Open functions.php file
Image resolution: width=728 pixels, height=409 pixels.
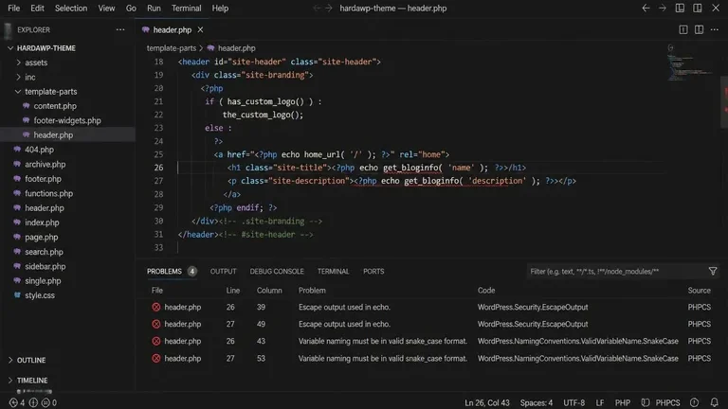(x=48, y=193)
